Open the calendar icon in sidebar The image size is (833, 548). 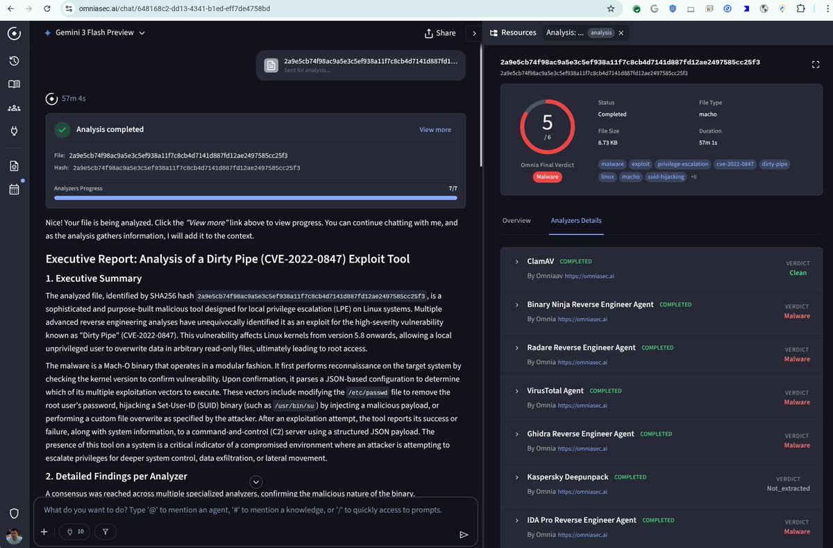(x=14, y=189)
